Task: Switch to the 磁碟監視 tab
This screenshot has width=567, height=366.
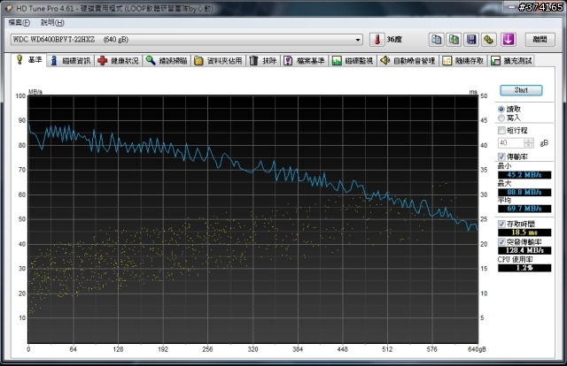Action: point(353,61)
